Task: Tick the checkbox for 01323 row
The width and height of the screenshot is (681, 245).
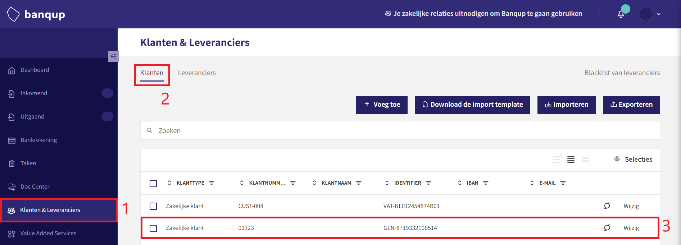Action: [x=153, y=228]
